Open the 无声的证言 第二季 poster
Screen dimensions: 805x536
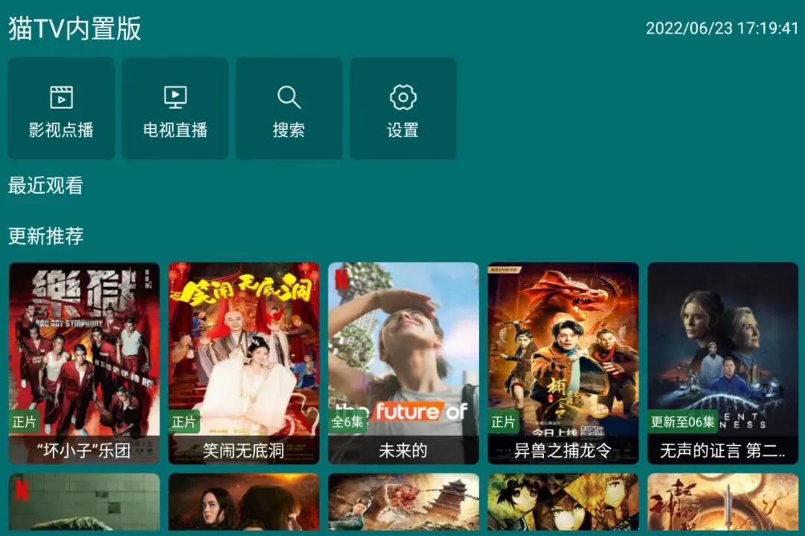coord(723,364)
